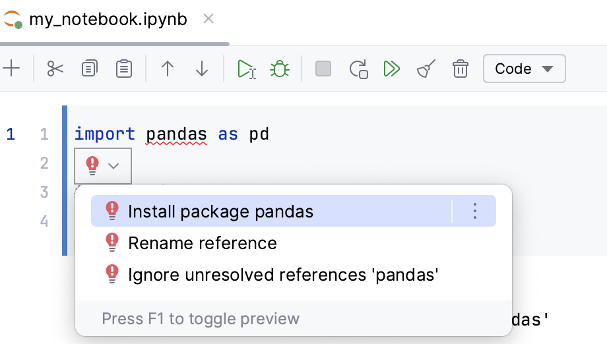Click the underlined pandas in the import line
The width and height of the screenshot is (607, 344).
click(177, 134)
